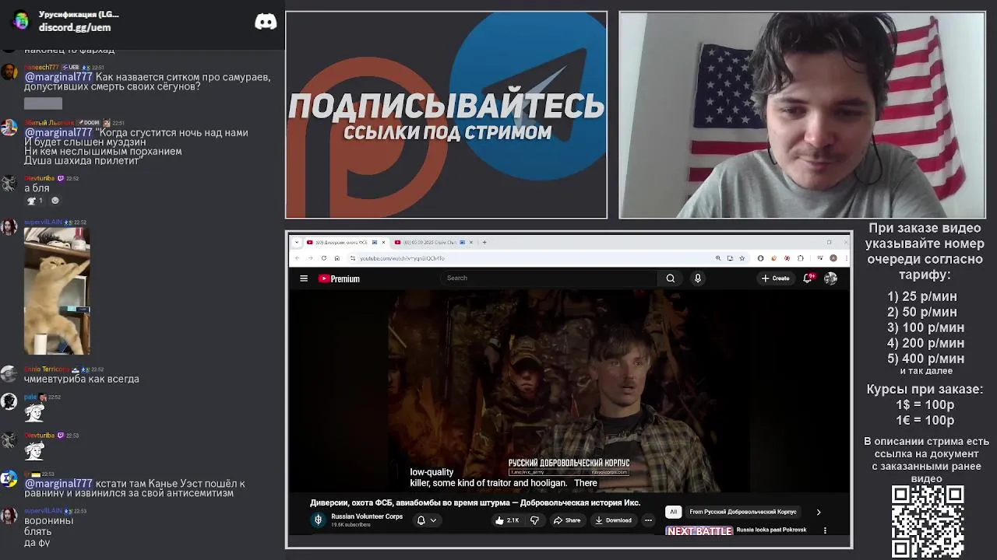Click the YouTube Premium logo

point(339,278)
